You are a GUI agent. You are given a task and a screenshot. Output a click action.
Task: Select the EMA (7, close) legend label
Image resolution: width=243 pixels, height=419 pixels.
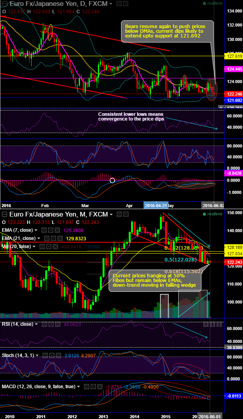17,230
